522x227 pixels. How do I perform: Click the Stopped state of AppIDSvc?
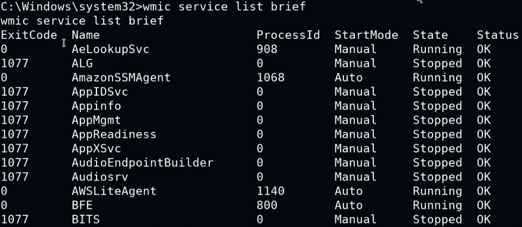(437, 92)
